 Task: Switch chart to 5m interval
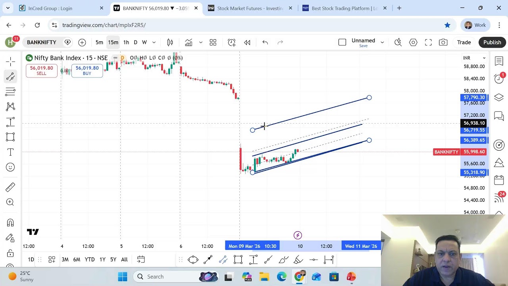tap(99, 43)
